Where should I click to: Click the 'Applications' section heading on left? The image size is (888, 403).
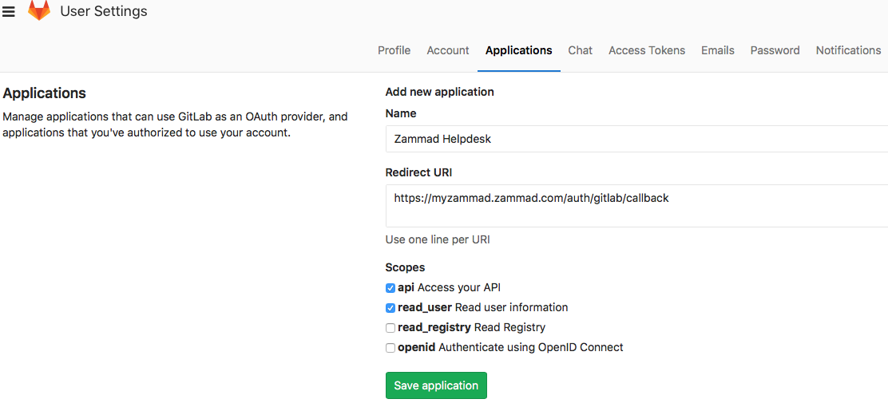(x=44, y=93)
